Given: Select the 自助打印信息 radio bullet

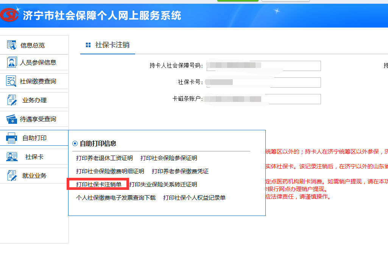Looking at the screenshot, I should [75, 143].
